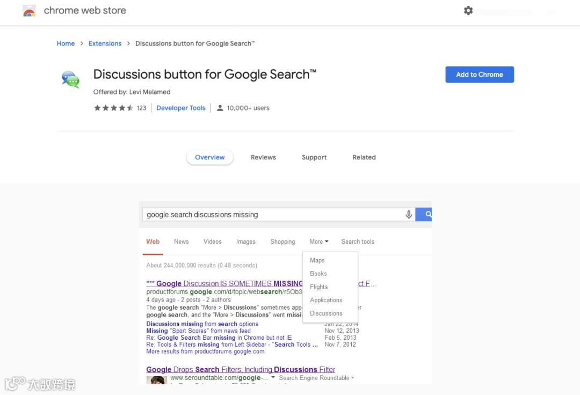Image resolution: width=580 pixels, height=395 pixels.
Task: Choose Flights from the More menu
Action: tap(319, 287)
